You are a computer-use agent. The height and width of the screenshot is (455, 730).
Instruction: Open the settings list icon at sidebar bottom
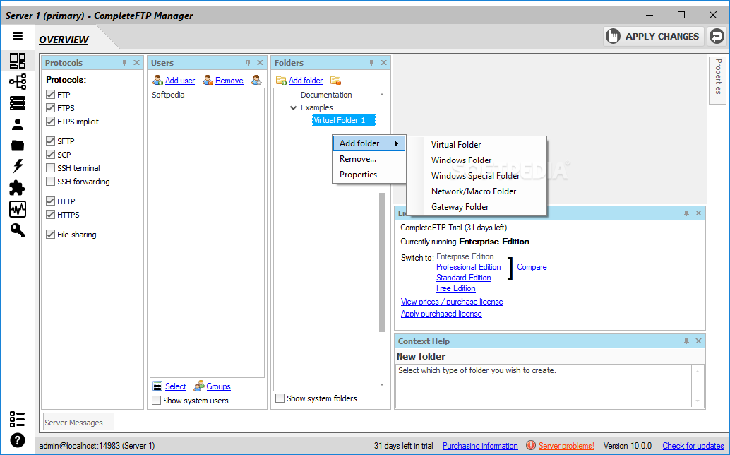[x=17, y=419]
